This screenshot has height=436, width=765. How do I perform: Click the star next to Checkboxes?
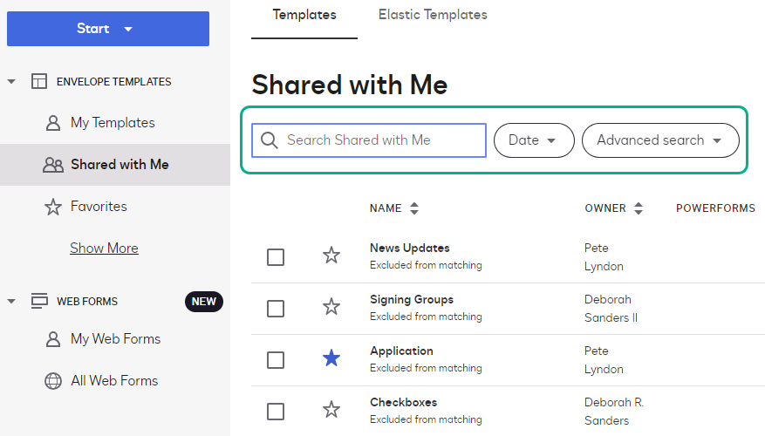click(331, 410)
